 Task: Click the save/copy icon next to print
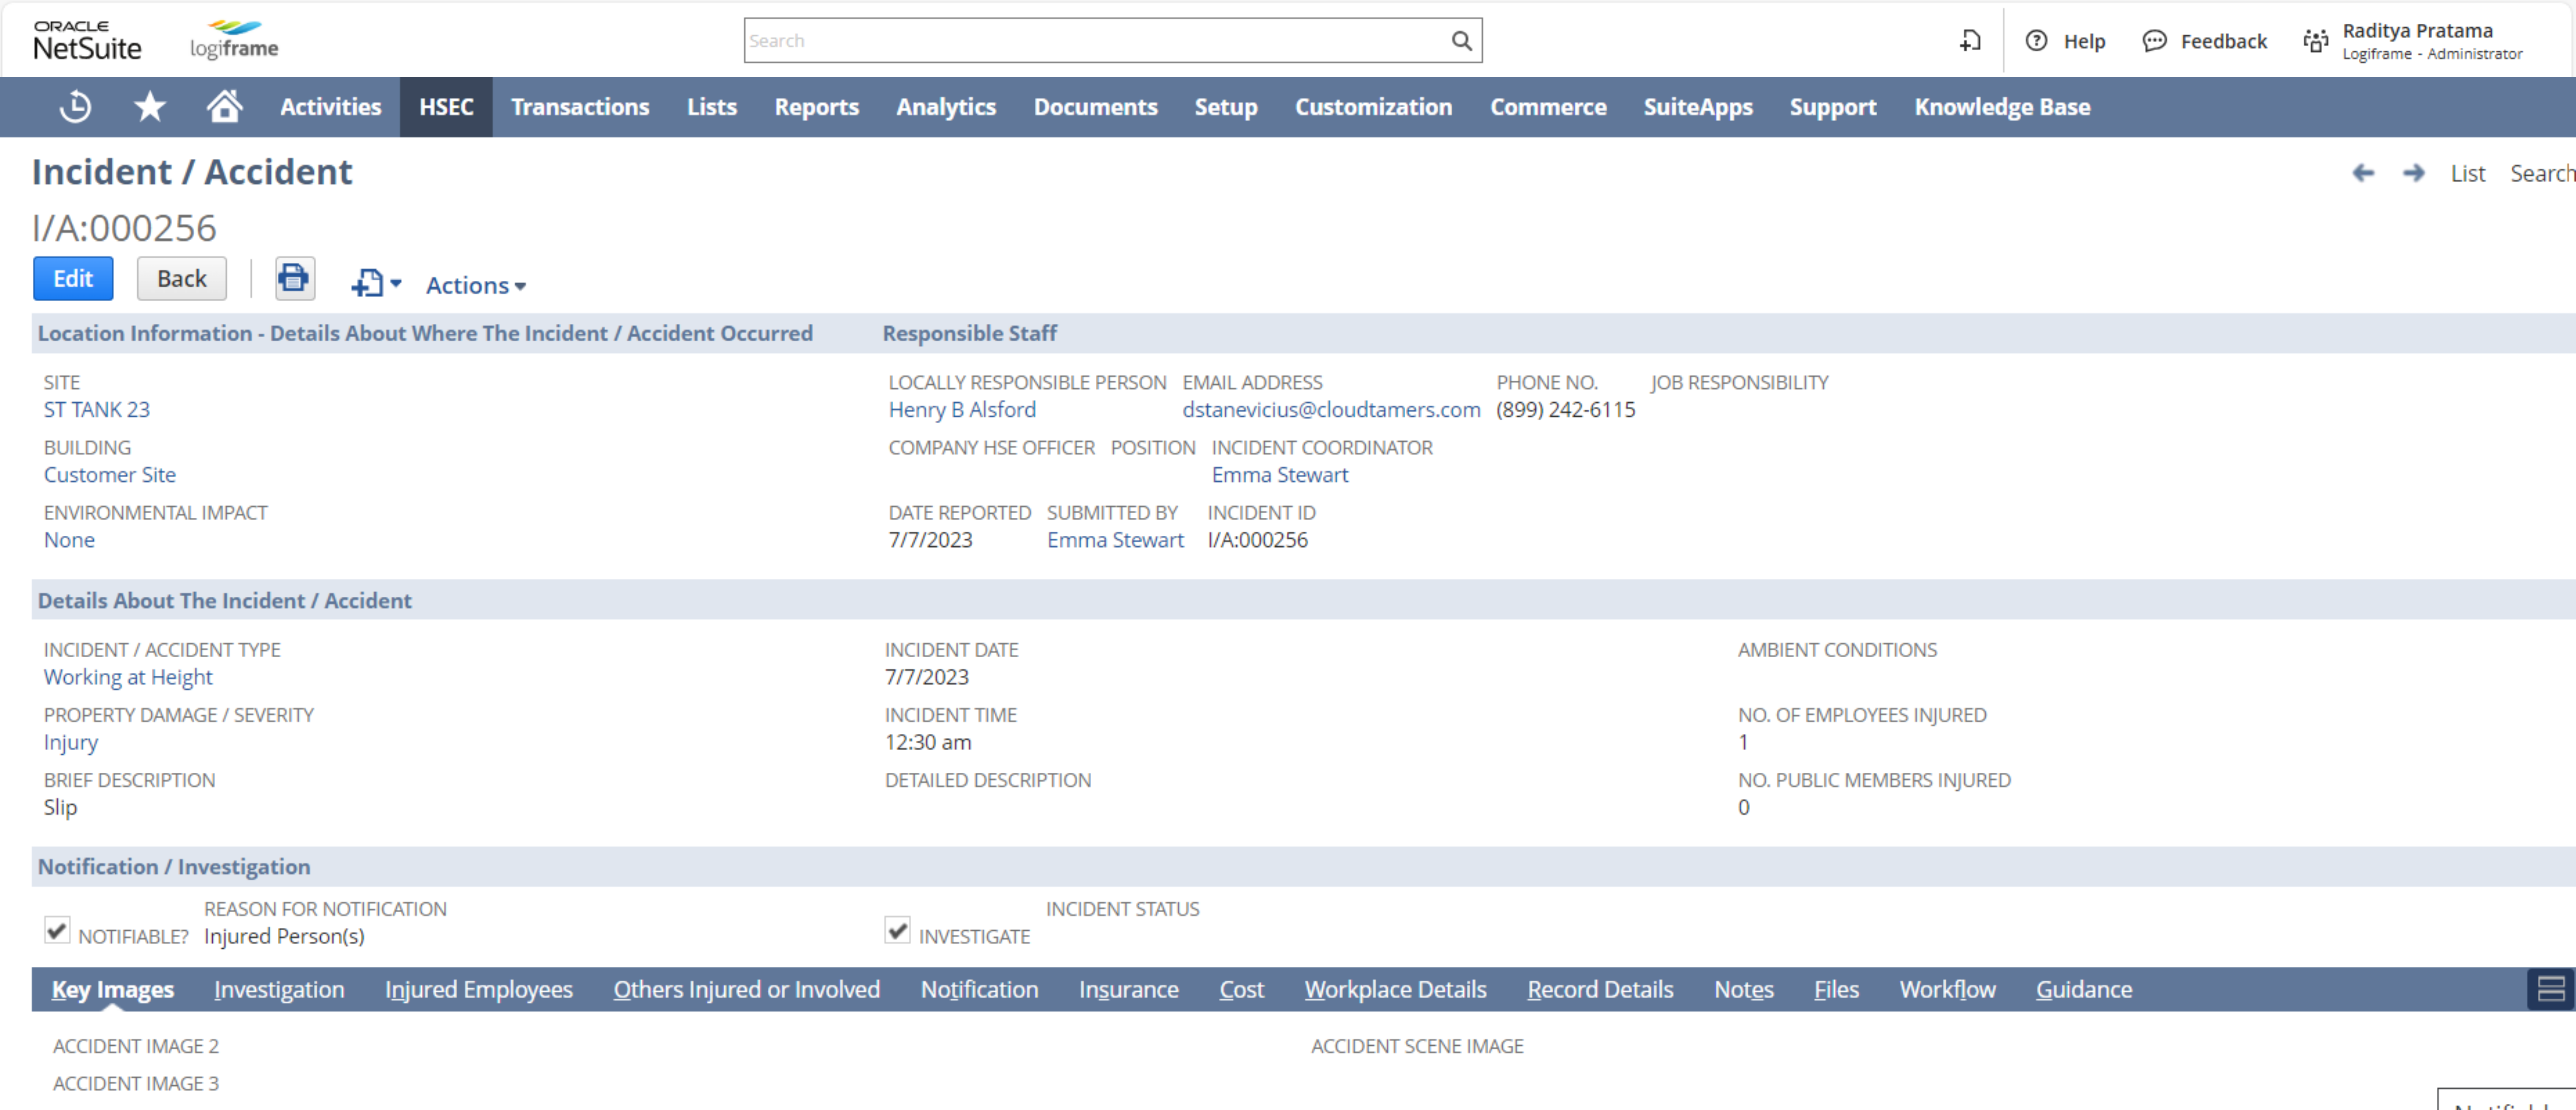tap(365, 282)
